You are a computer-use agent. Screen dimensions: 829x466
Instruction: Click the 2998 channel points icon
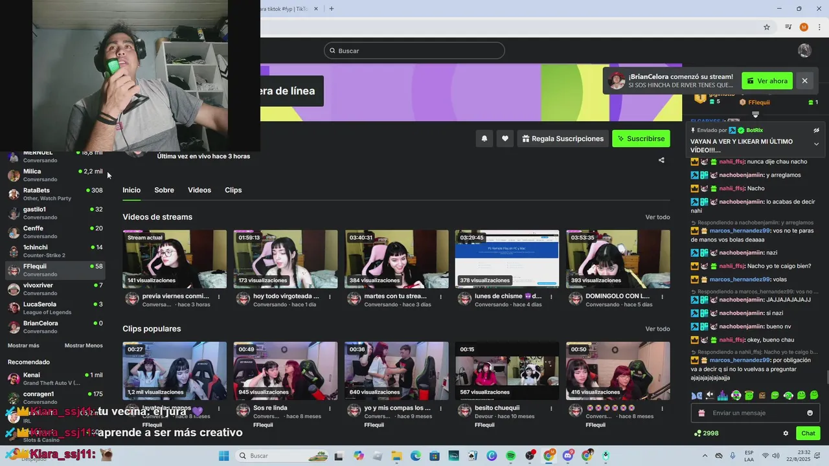pos(698,434)
